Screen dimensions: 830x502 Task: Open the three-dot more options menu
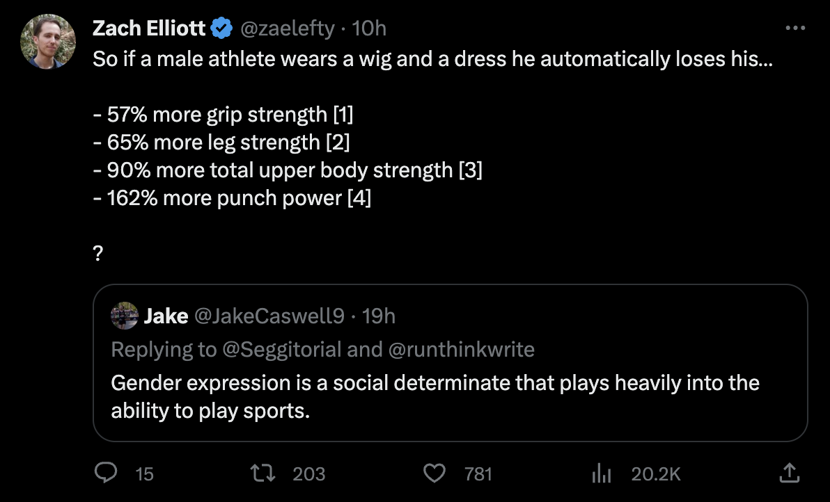click(794, 29)
